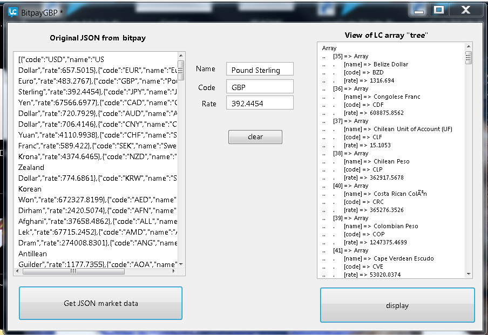The image size is (488, 335).
Task: Click the clear button
Action: pyautogui.click(x=255, y=137)
